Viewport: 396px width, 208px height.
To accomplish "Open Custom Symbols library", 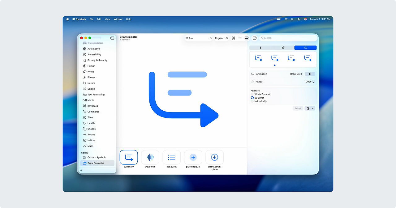I will [97, 157].
